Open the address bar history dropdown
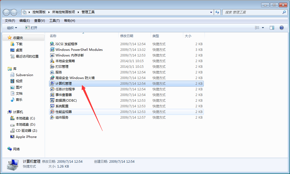 (x=211, y=12)
